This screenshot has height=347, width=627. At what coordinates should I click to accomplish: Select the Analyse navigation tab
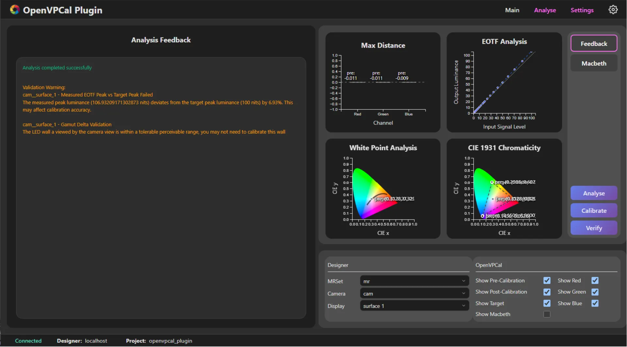[x=545, y=10]
